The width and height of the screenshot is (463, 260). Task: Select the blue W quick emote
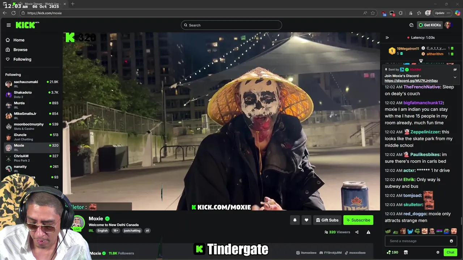tap(410, 231)
